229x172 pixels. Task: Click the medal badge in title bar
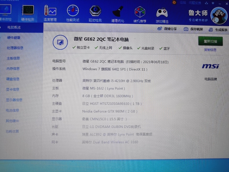point(174,2)
